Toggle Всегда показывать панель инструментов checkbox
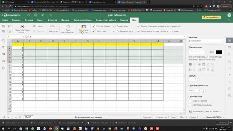Image resolution: width=233 pixels, height=131 pixels. click(138, 26)
